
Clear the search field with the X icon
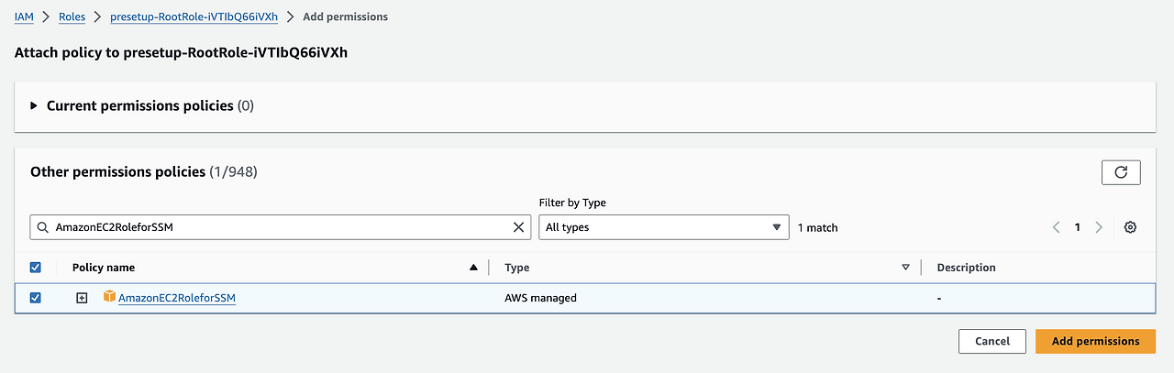pyautogui.click(x=518, y=227)
